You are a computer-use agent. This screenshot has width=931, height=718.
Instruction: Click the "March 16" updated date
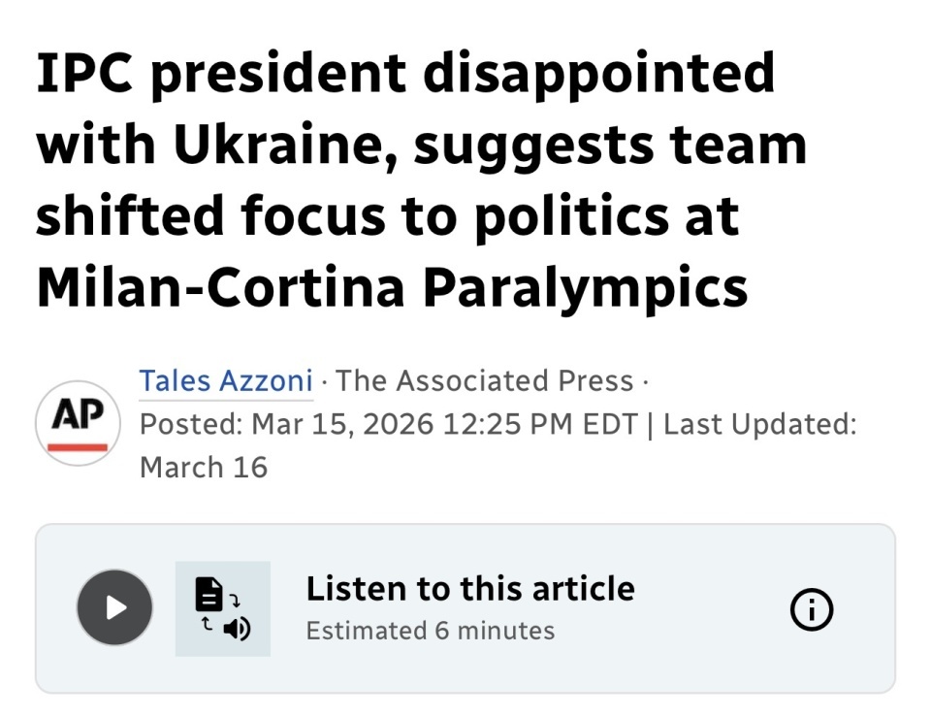point(204,467)
